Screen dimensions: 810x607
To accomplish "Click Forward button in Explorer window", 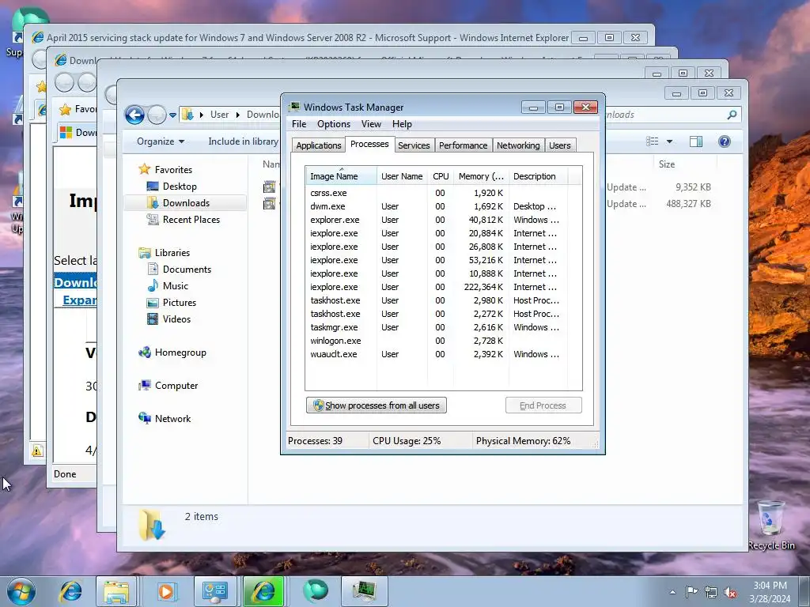I will click(157, 115).
